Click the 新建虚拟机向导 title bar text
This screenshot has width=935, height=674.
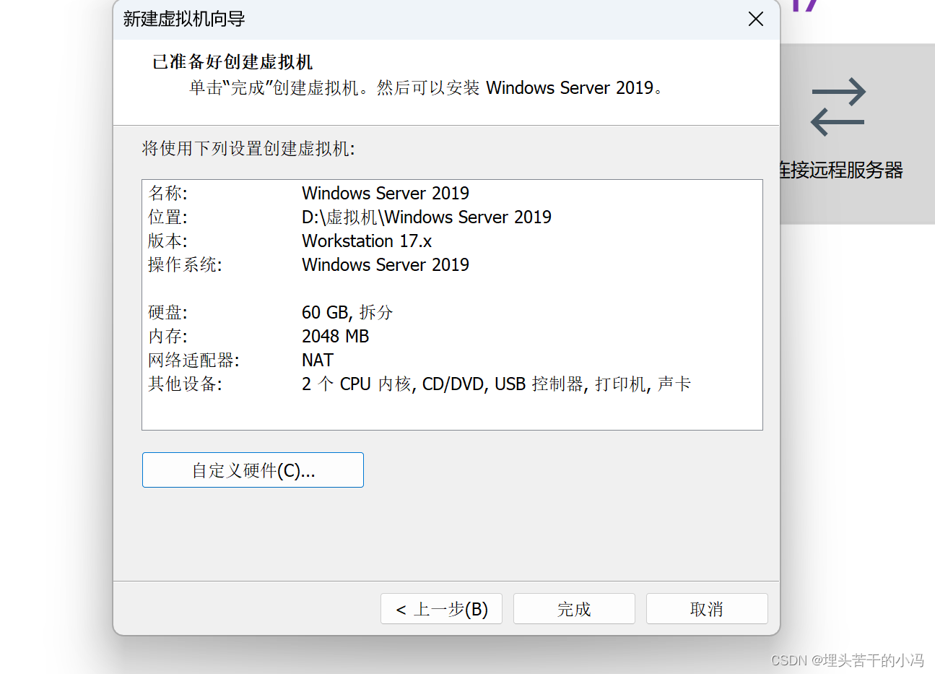click(x=184, y=19)
